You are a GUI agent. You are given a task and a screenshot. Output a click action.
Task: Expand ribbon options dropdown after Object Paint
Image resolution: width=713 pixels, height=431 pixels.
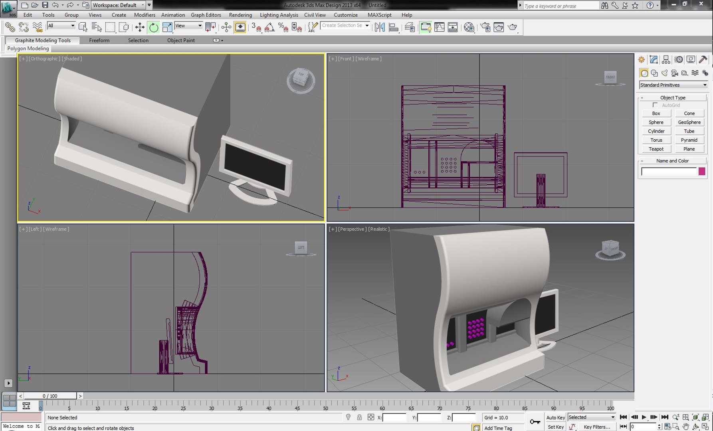click(218, 40)
